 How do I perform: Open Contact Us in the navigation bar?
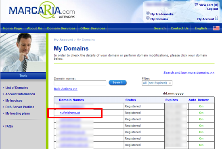coord(180,28)
